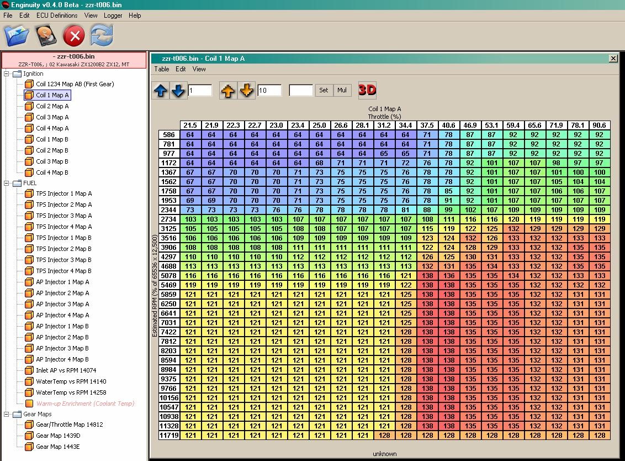625x461 pixels.
Task: Click the open ROM folder icon
Action: 17,36
